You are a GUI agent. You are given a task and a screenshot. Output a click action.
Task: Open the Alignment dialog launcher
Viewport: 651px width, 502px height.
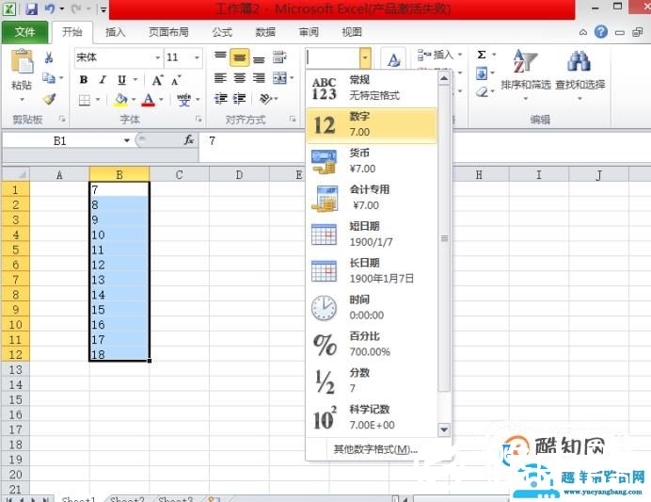coord(294,120)
